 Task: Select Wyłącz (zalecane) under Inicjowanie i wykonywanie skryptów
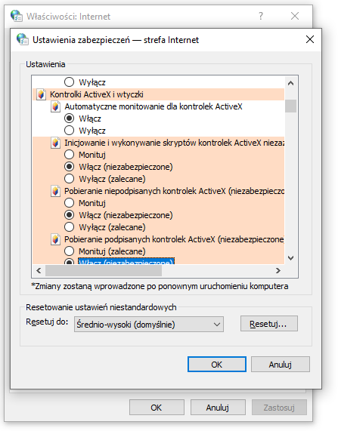click(69, 179)
